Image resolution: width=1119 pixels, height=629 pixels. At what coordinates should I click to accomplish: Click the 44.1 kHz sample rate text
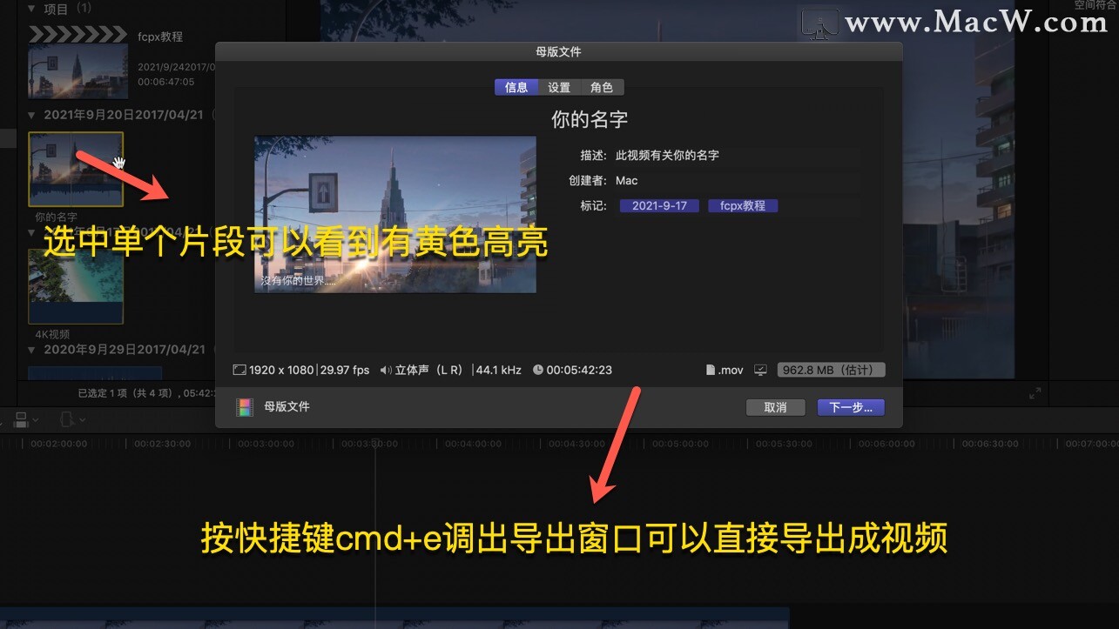click(x=498, y=370)
